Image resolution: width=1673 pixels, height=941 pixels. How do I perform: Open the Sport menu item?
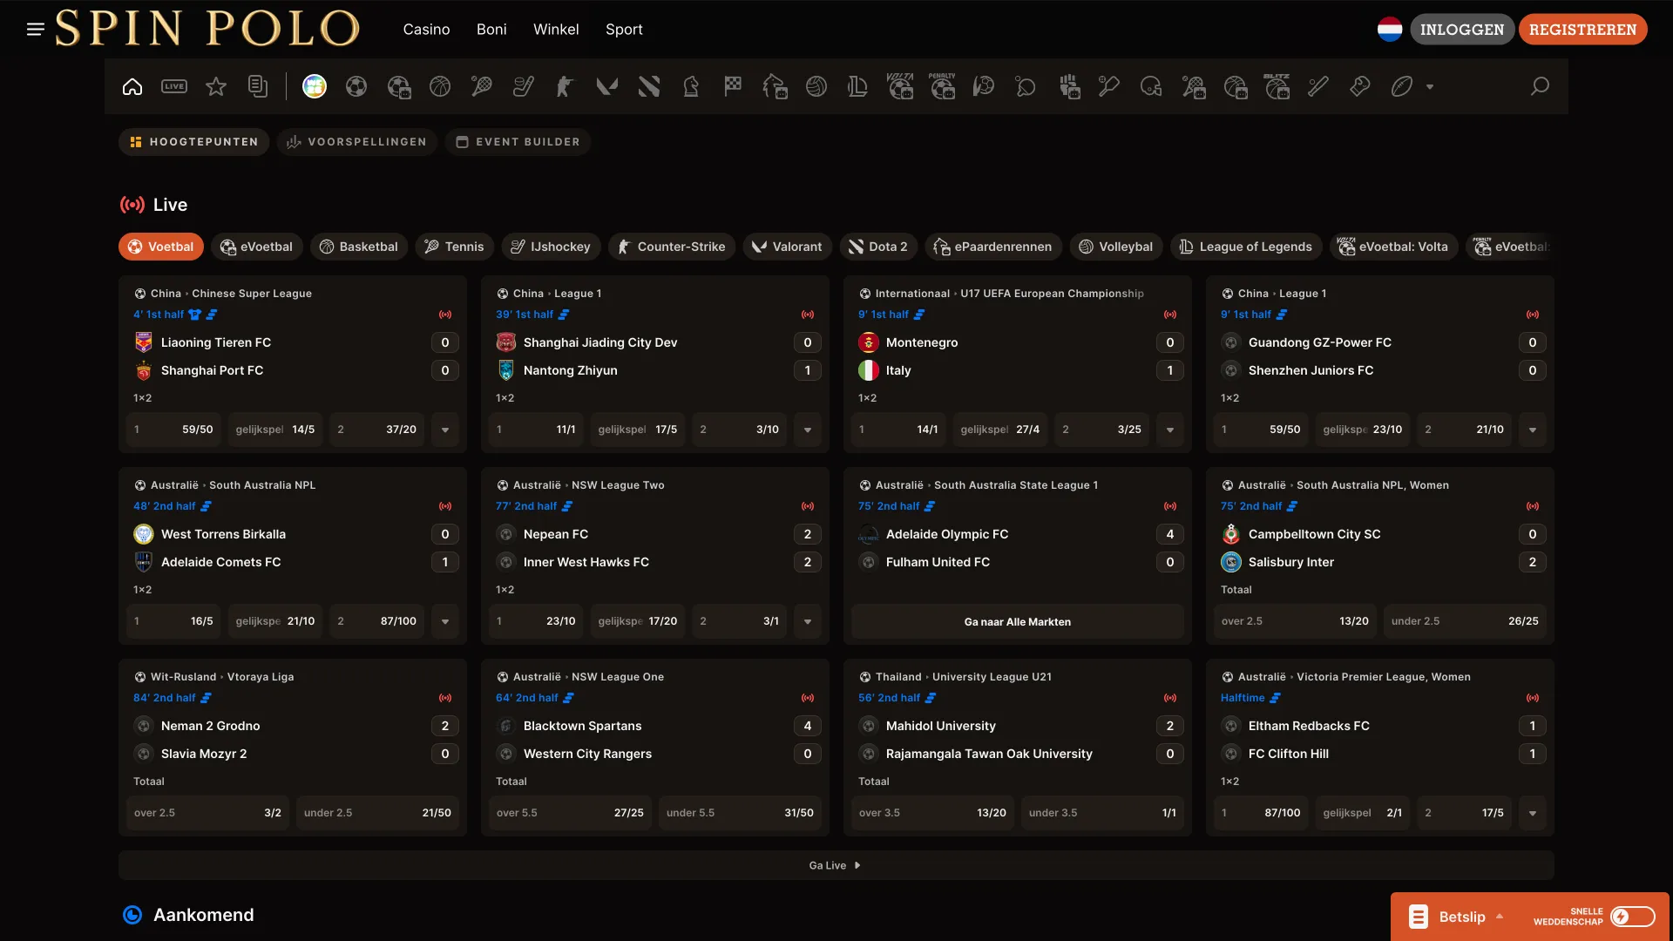(624, 30)
